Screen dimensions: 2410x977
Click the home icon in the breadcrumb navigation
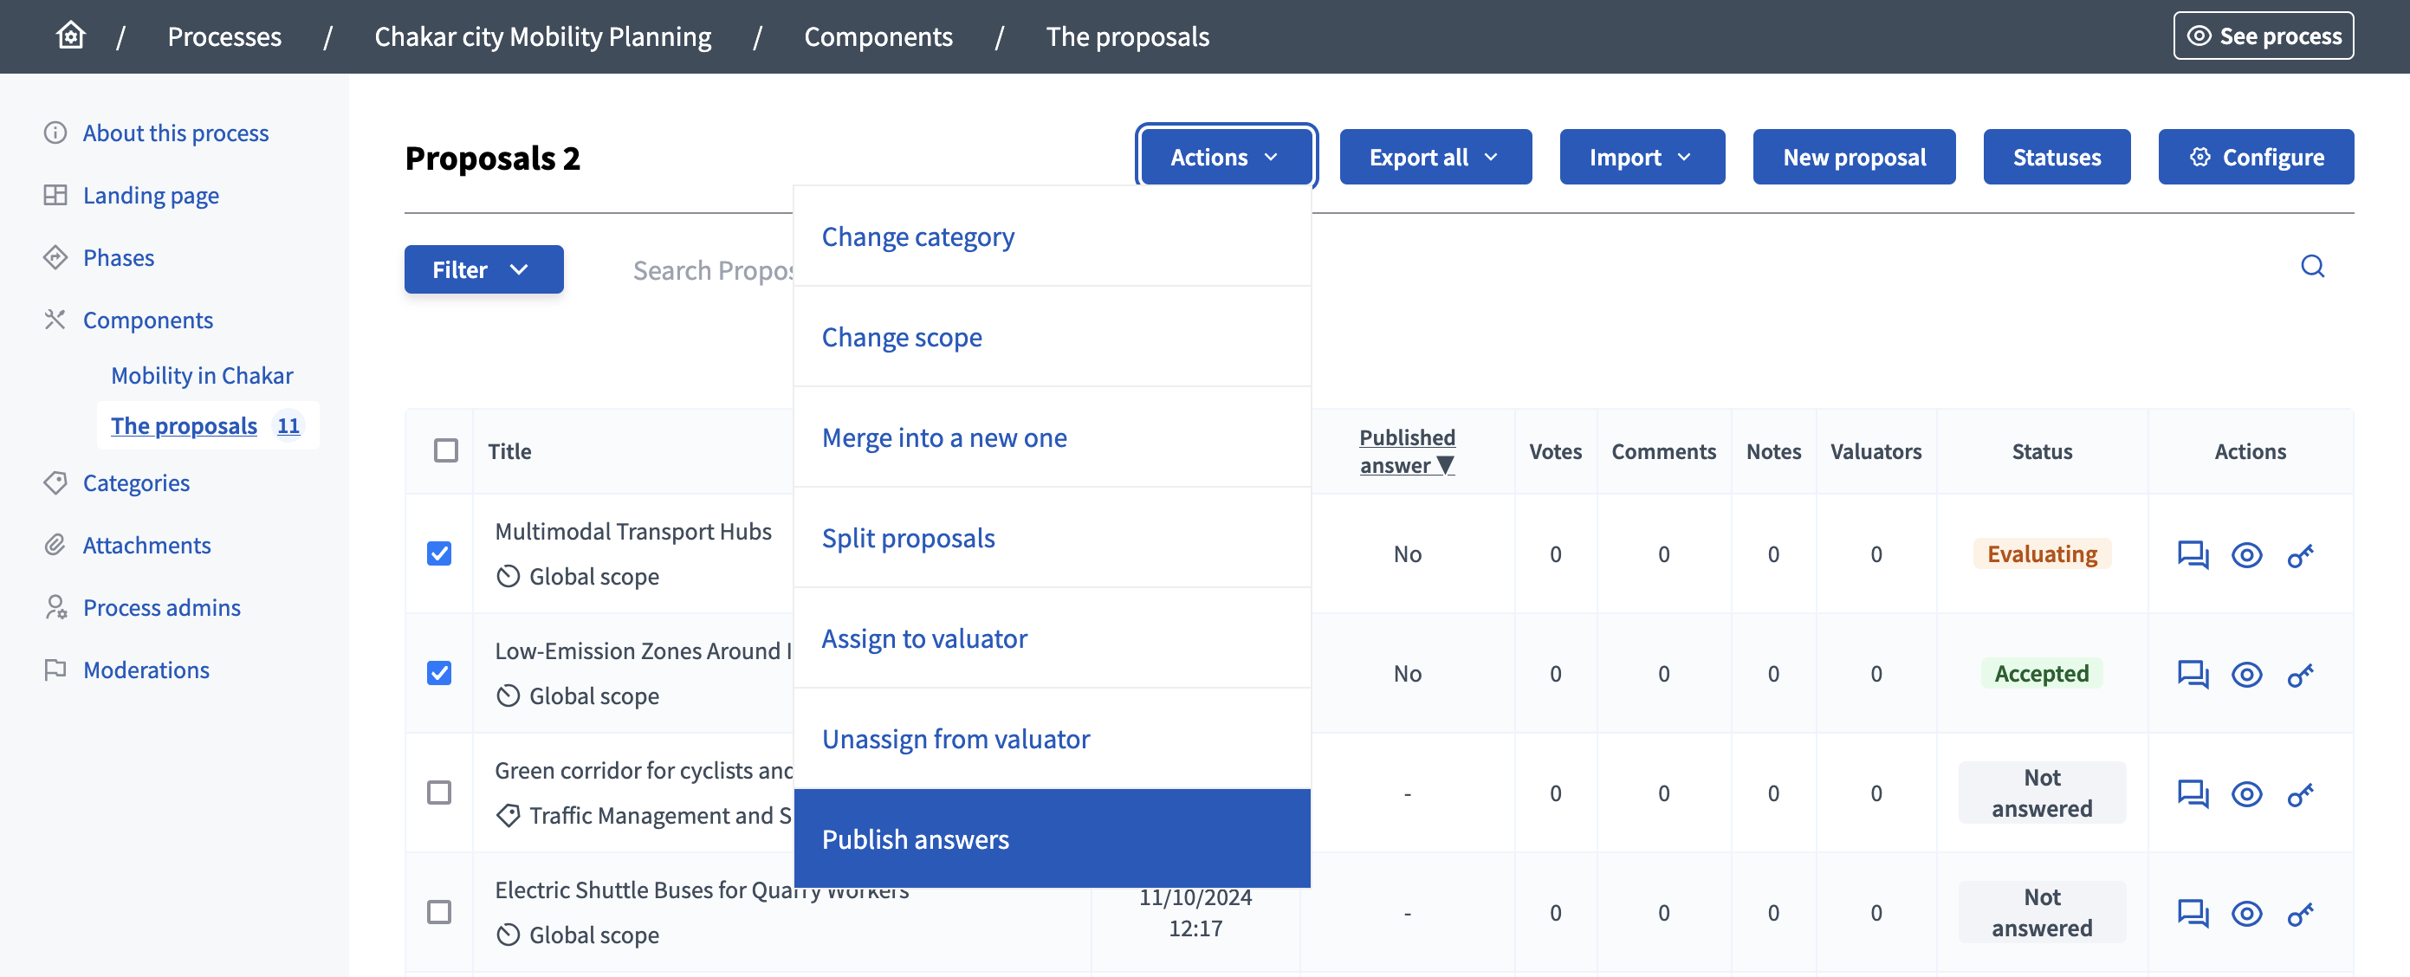(69, 34)
